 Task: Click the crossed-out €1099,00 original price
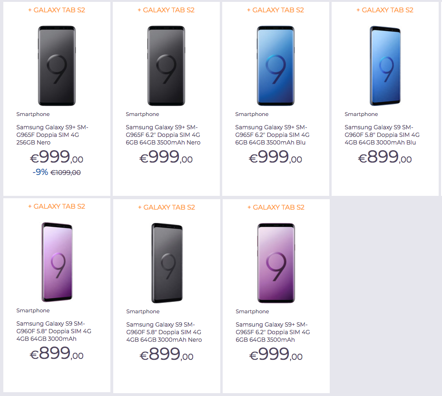66,173
